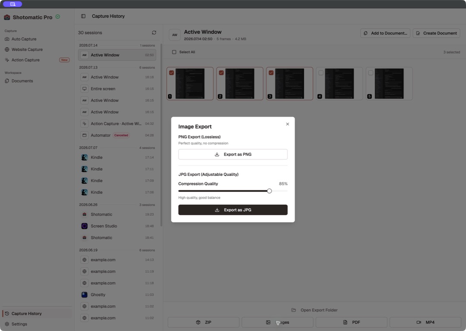Export frames as PDF
The height and width of the screenshot is (331, 466).
(351, 322)
